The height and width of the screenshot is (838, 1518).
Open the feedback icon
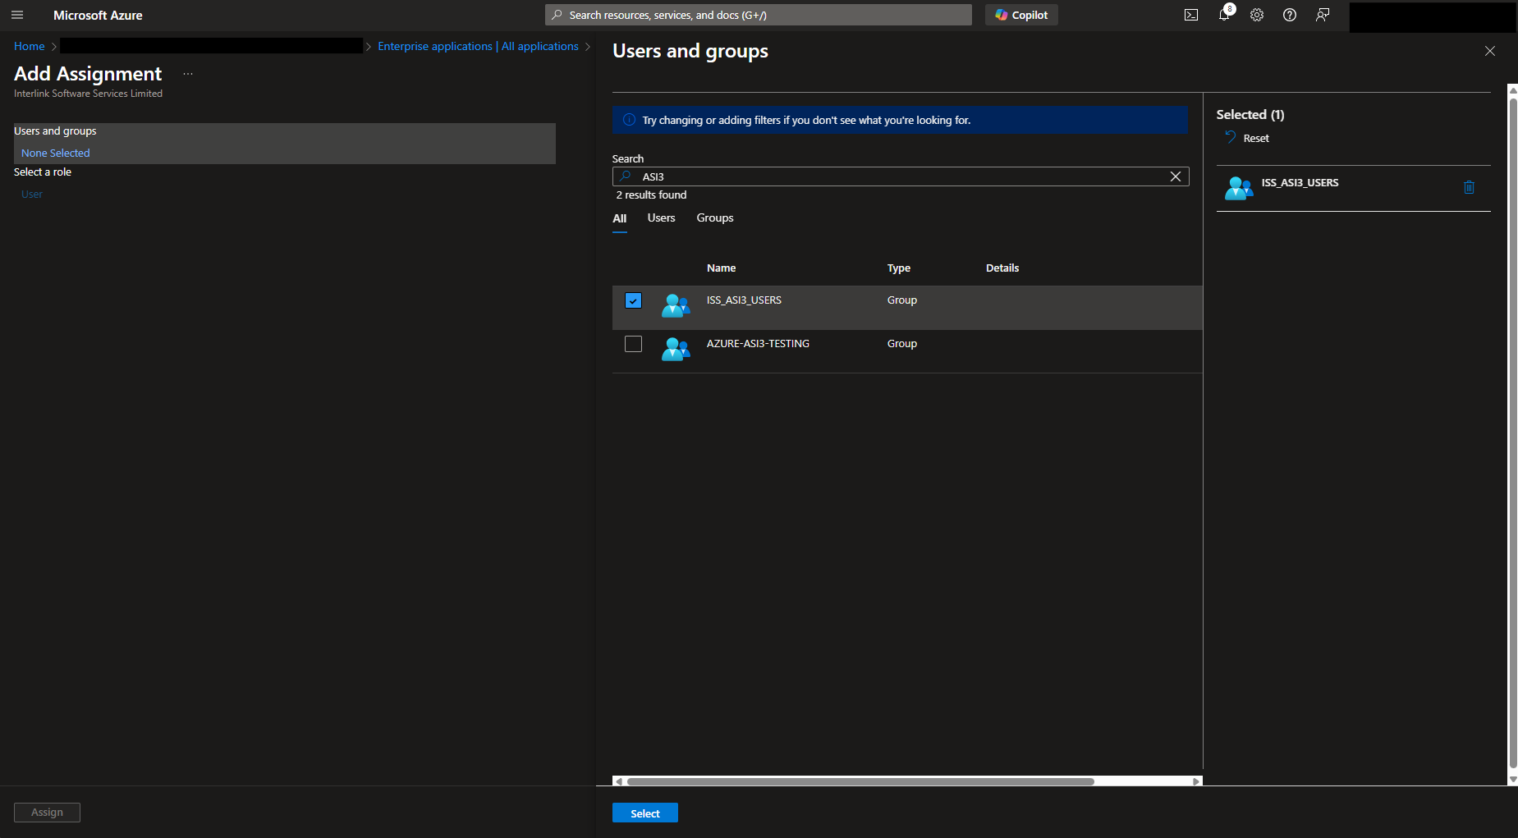[1323, 15]
